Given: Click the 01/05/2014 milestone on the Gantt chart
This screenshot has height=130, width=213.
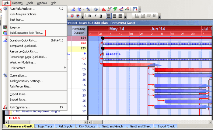Looking at the screenshot, I should [x=103, y=54].
